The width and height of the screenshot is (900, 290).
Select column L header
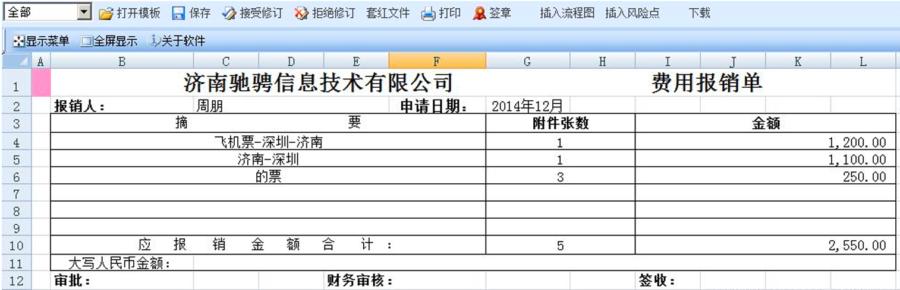[x=863, y=61]
